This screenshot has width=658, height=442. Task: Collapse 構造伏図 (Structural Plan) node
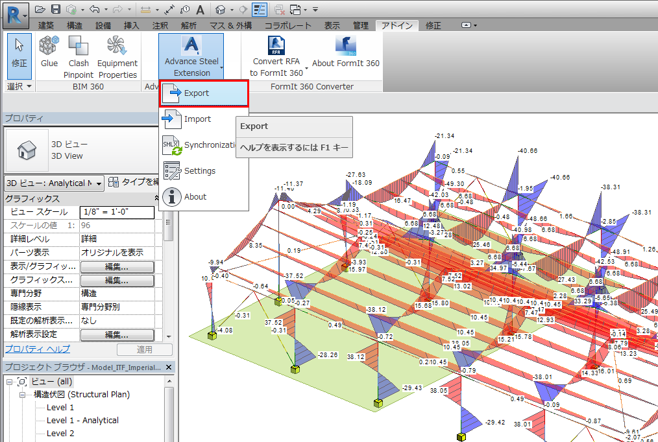tap(22, 395)
